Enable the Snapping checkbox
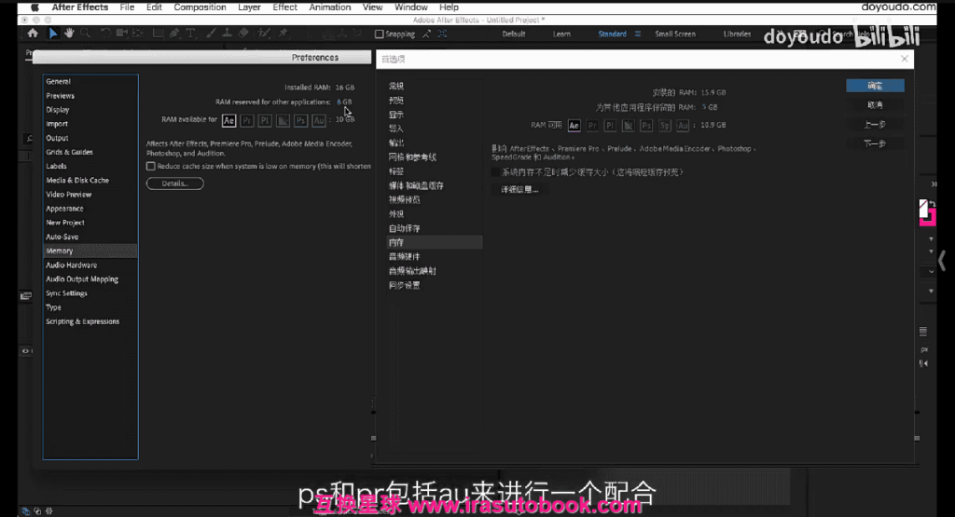 [379, 34]
